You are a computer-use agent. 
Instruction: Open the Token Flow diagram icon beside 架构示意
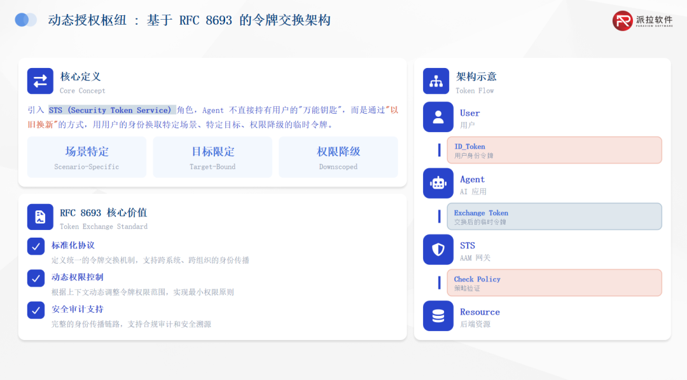pyautogui.click(x=436, y=81)
